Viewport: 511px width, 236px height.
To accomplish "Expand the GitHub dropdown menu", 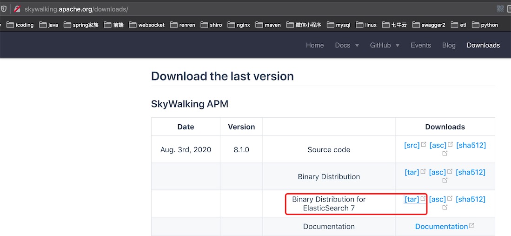I will (x=385, y=45).
